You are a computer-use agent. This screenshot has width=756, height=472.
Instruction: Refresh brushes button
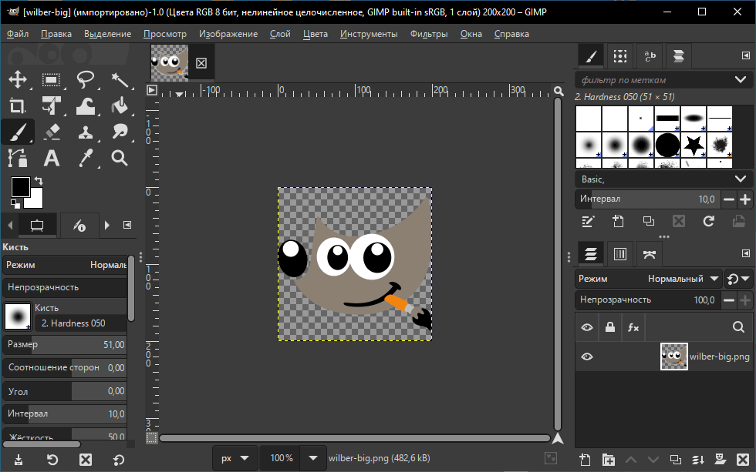(x=708, y=221)
